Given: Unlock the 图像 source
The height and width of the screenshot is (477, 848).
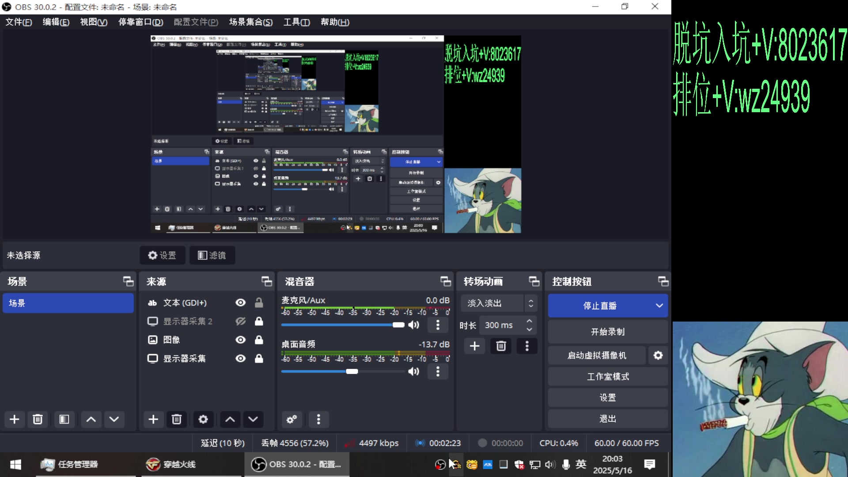Looking at the screenshot, I should click(x=259, y=340).
